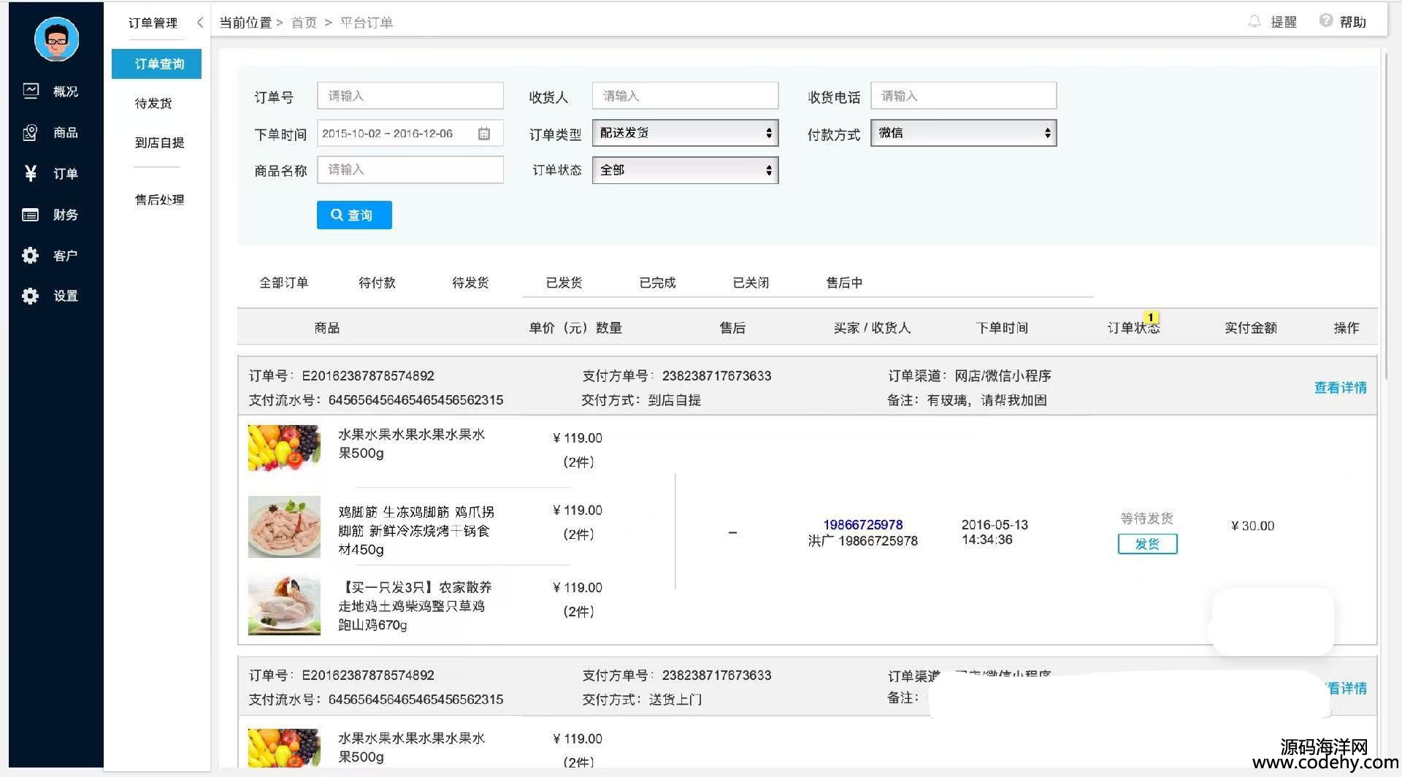Click the 提醒 bell icon

click(1254, 22)
